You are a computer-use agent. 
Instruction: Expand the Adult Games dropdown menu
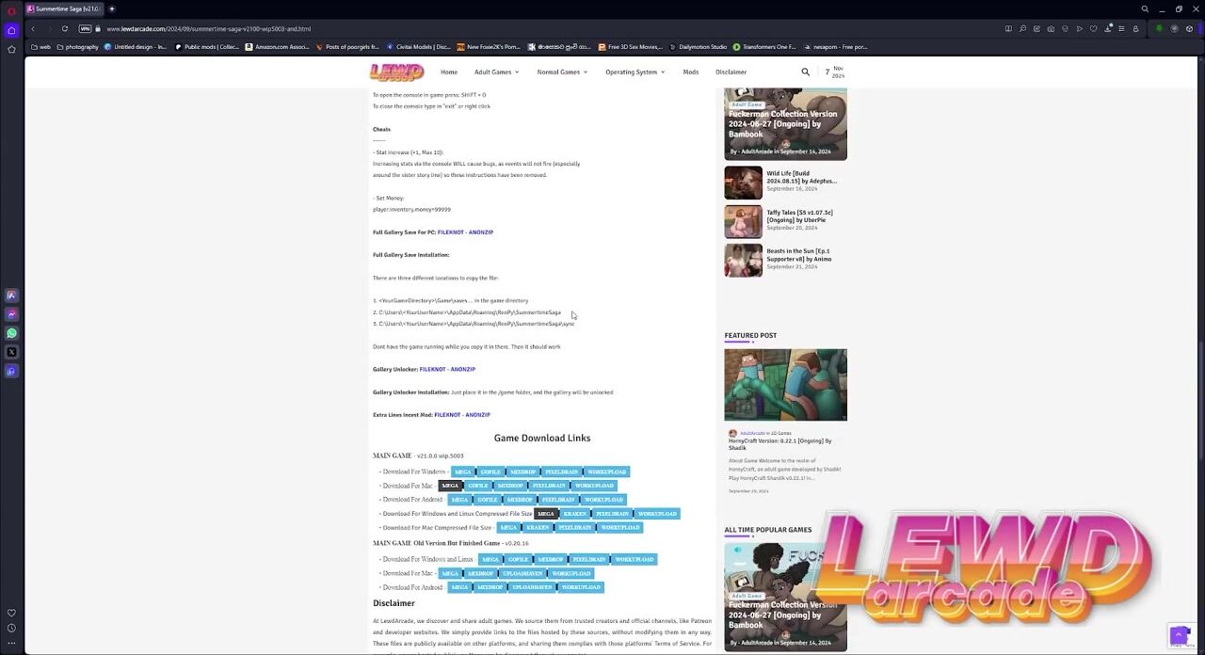[x=496, y=72]
